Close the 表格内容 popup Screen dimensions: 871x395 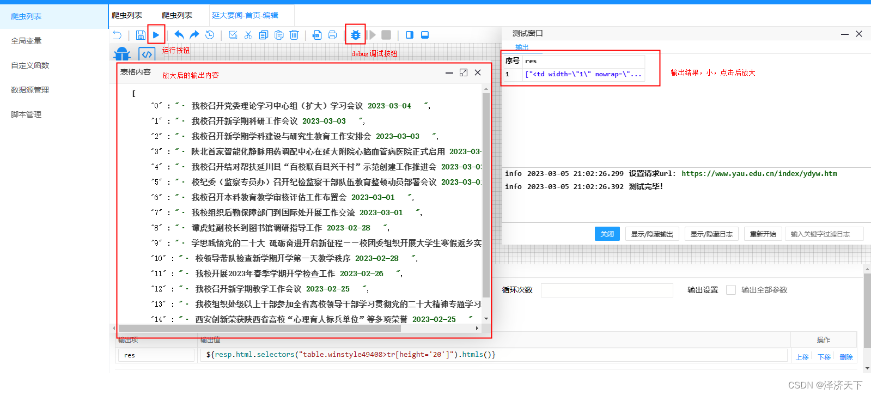(478, 72)
